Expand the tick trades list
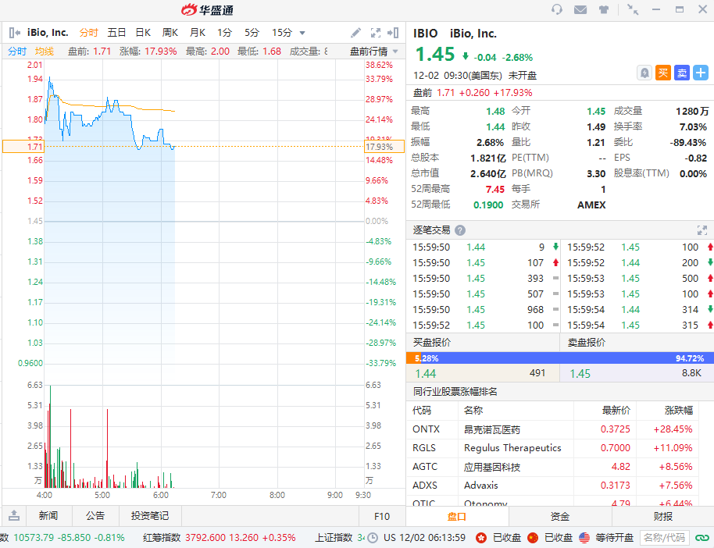714x548 pixels. 702,230
